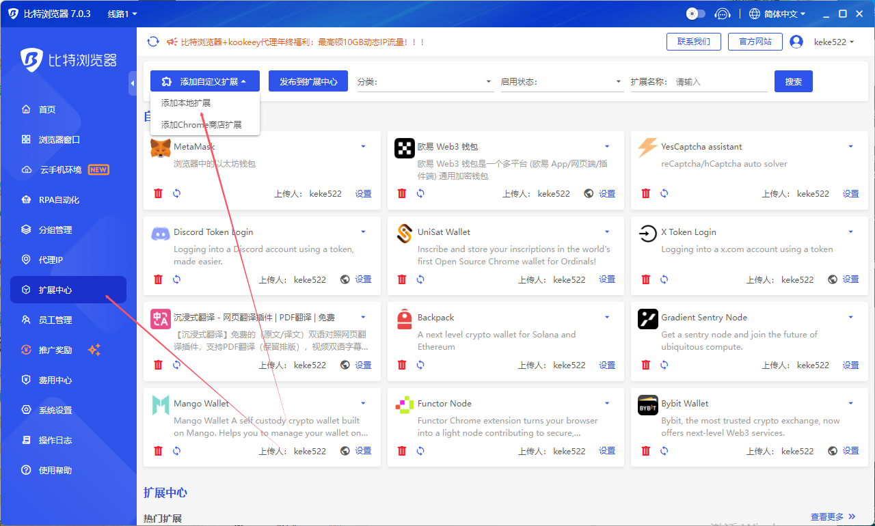This screenshot has width=875, height=526.
Task: Click 查看更多 link in 热门扩展
Action: [x=832, y=516]
